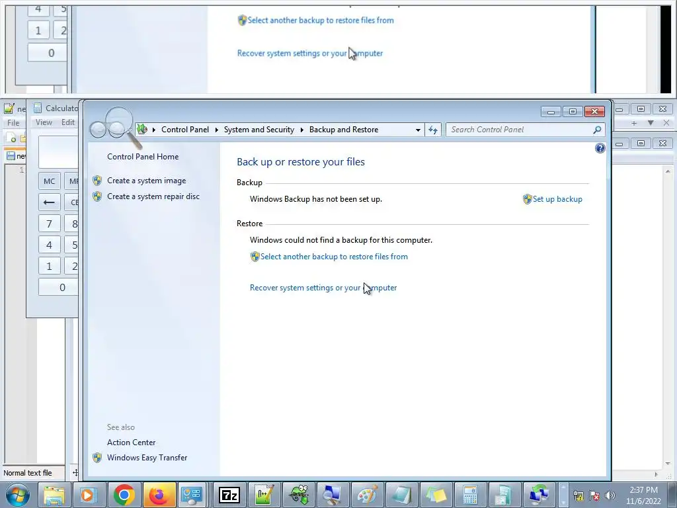The width and height of the screenshot is (677, 508).
Task: Click the Set up backup link
Action: 557,199
